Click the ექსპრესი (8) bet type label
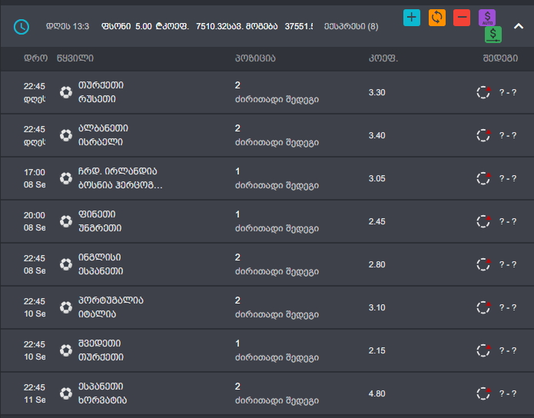This screenshot has height=418, width=534. [x=351, y=27]
